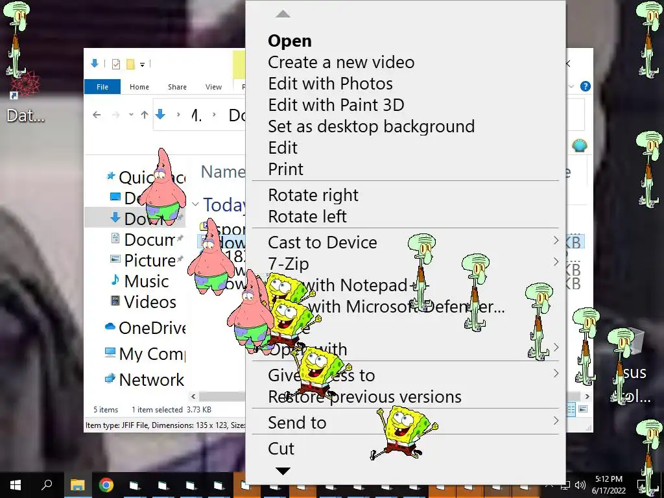The image size is (664, 498).
Task: Open File Explorer from the taskbar
Action: click(78, 485)
